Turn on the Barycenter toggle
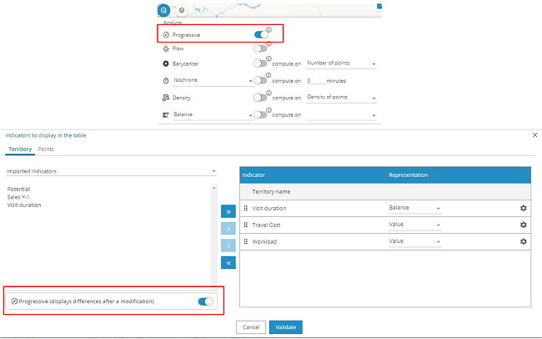542x339 pixels. pyautogui.click(x=260, y=64)
